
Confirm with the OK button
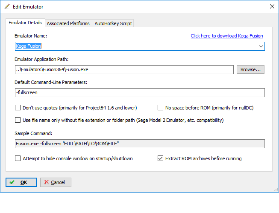click(x=21, y=182)
